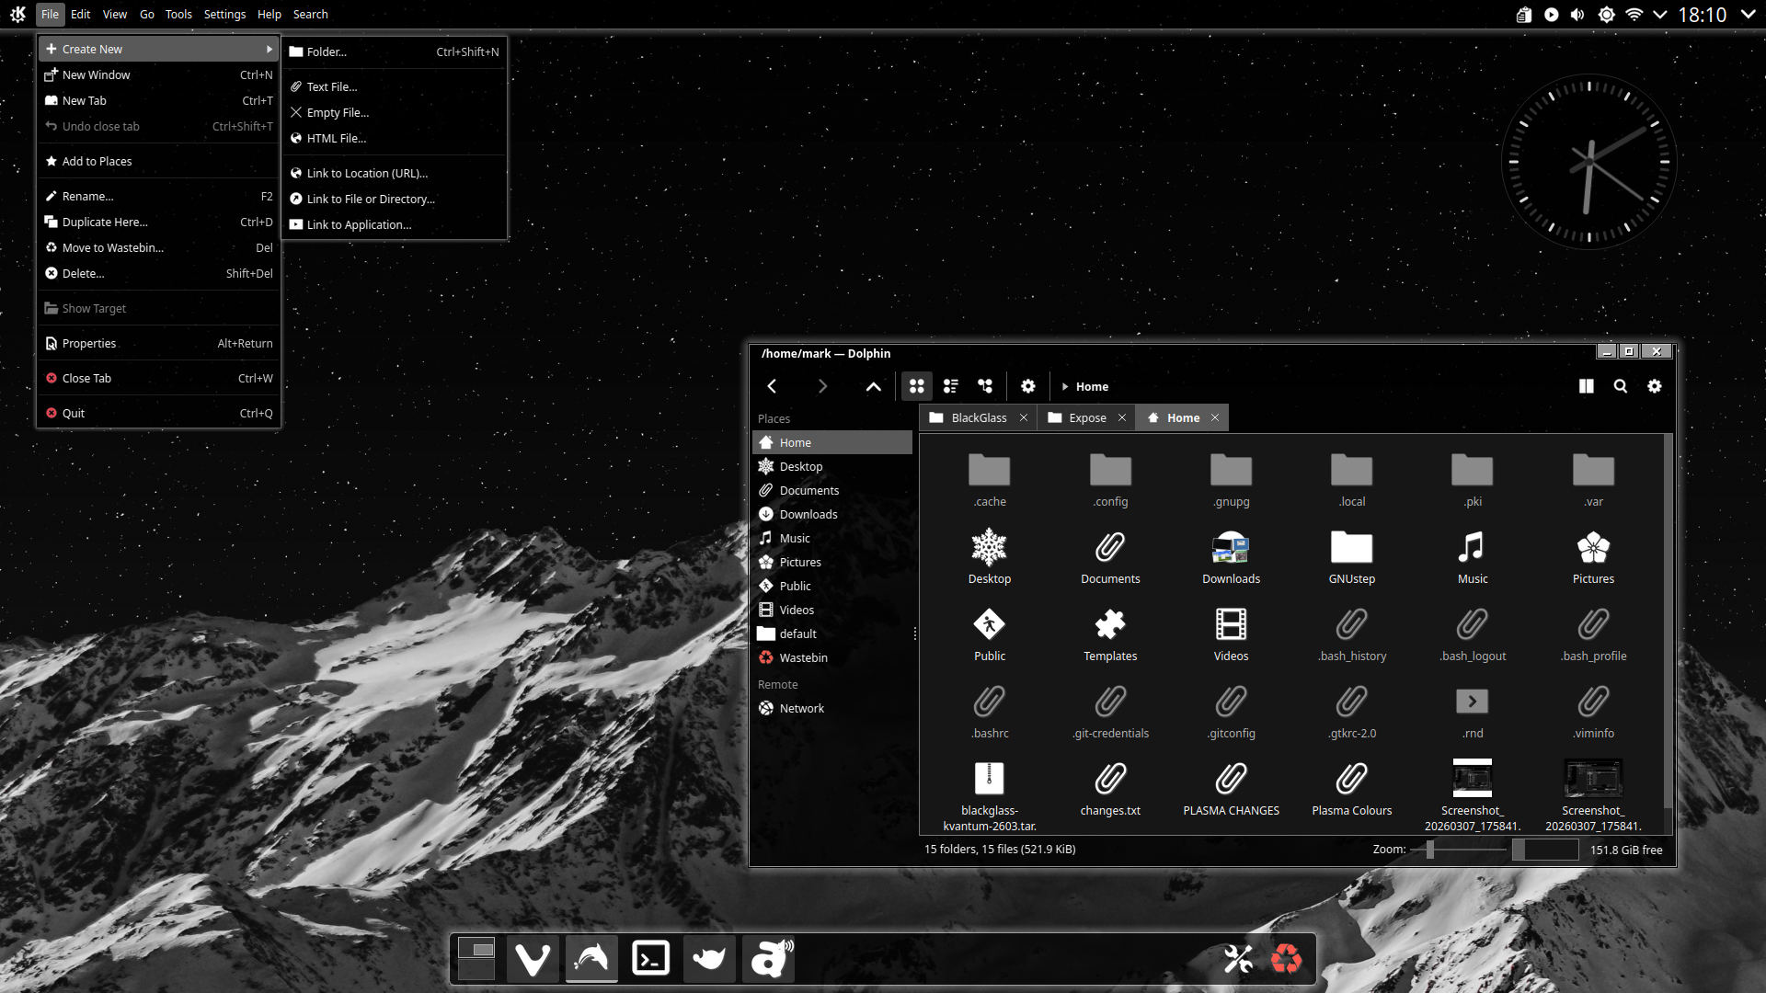Open Dolphin search

tap(1620, 386)
